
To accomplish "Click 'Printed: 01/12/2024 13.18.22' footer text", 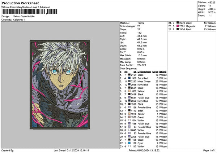I will (144, 150).
